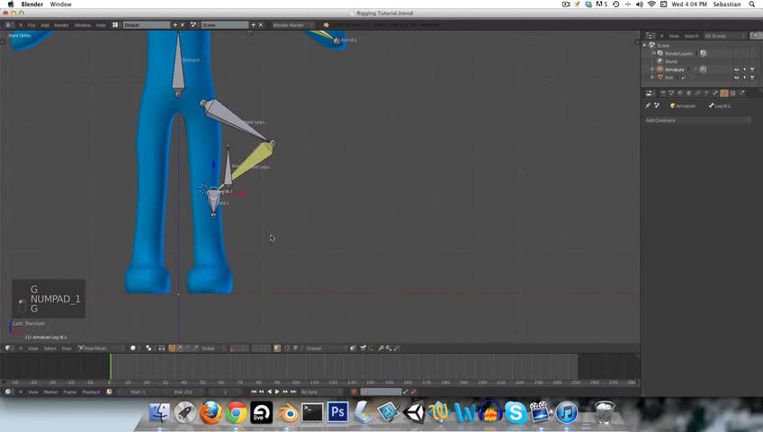Click the End 250 frame field
763x432 pixels.
184,391
